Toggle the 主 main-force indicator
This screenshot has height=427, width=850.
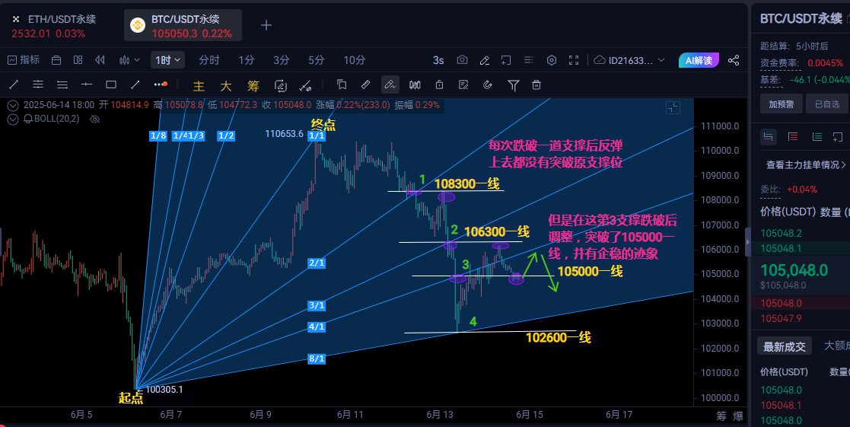(x=199, y=85)
